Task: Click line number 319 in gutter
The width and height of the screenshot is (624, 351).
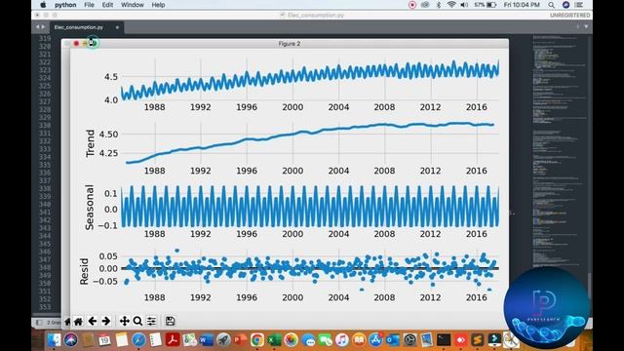Action: coord(45,38)
